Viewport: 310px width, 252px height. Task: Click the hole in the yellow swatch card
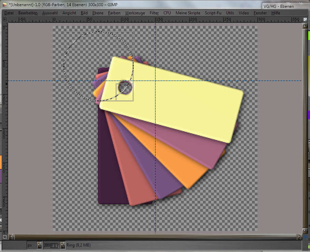[x=125, y=88]
